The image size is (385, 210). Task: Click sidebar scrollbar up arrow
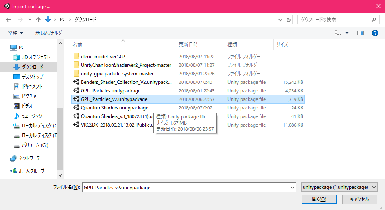click(60, 44)
